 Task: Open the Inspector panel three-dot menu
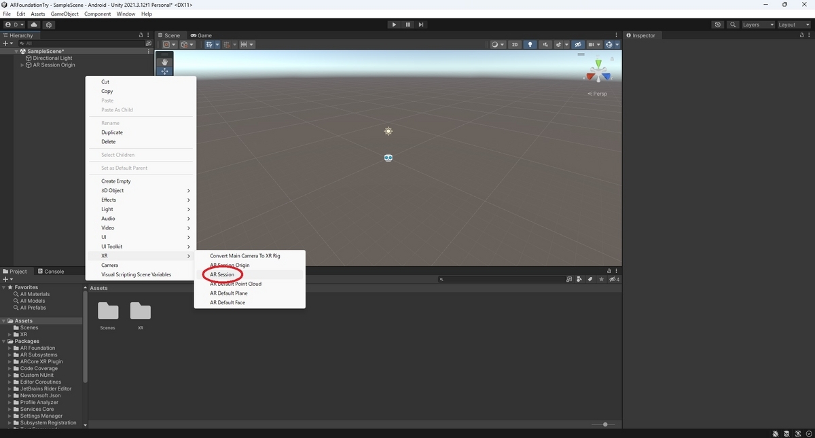[810, 35]
